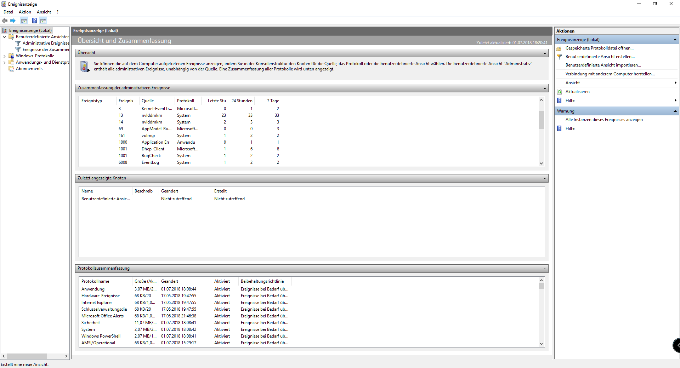Click the Abonnements tree icon

point(11,69)
